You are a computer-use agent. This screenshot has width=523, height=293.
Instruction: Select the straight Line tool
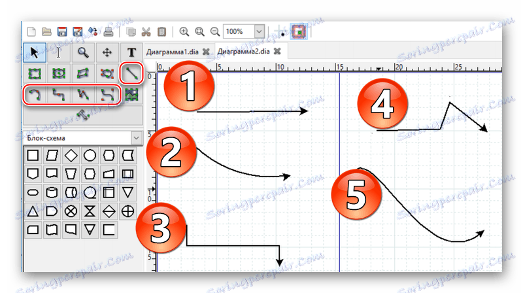(131, 73)
